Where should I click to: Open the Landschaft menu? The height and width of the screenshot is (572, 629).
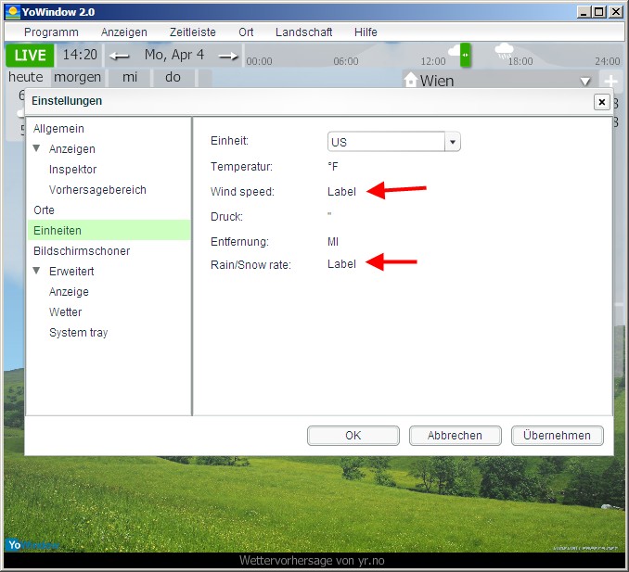(303, 32)
